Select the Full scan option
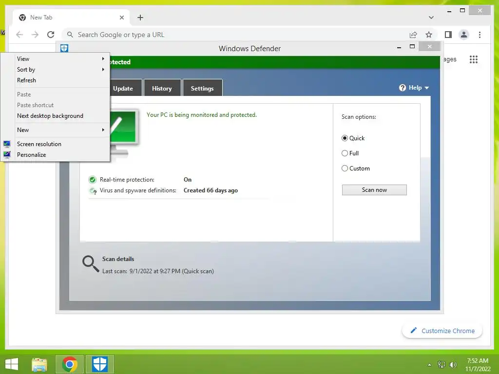Screen dimensions: 499x374 [x=350, y=153]
